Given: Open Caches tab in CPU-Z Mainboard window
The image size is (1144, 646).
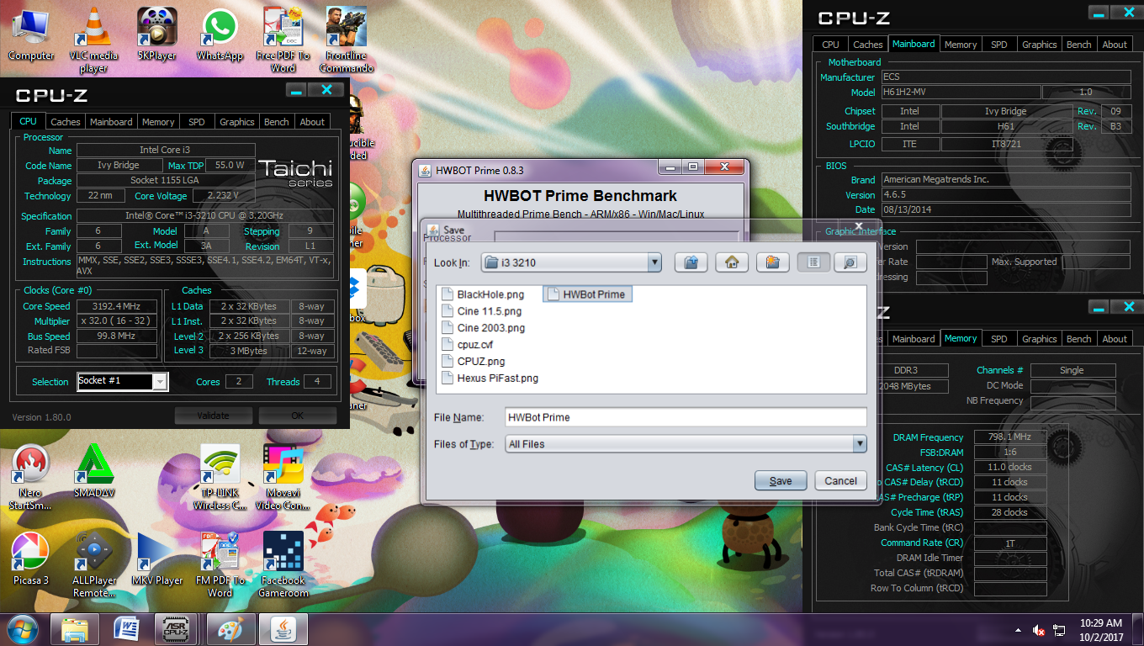Looking at the screenshot, I should click(x=868, y=45).
